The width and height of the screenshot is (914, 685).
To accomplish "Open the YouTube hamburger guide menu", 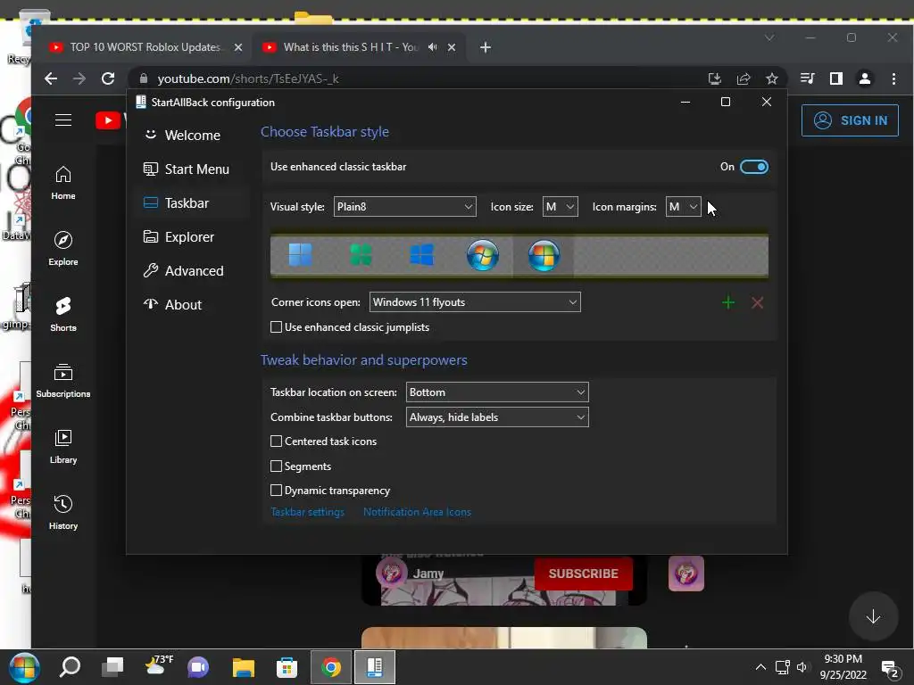I will pyautogui.click(x=63, y=120).
